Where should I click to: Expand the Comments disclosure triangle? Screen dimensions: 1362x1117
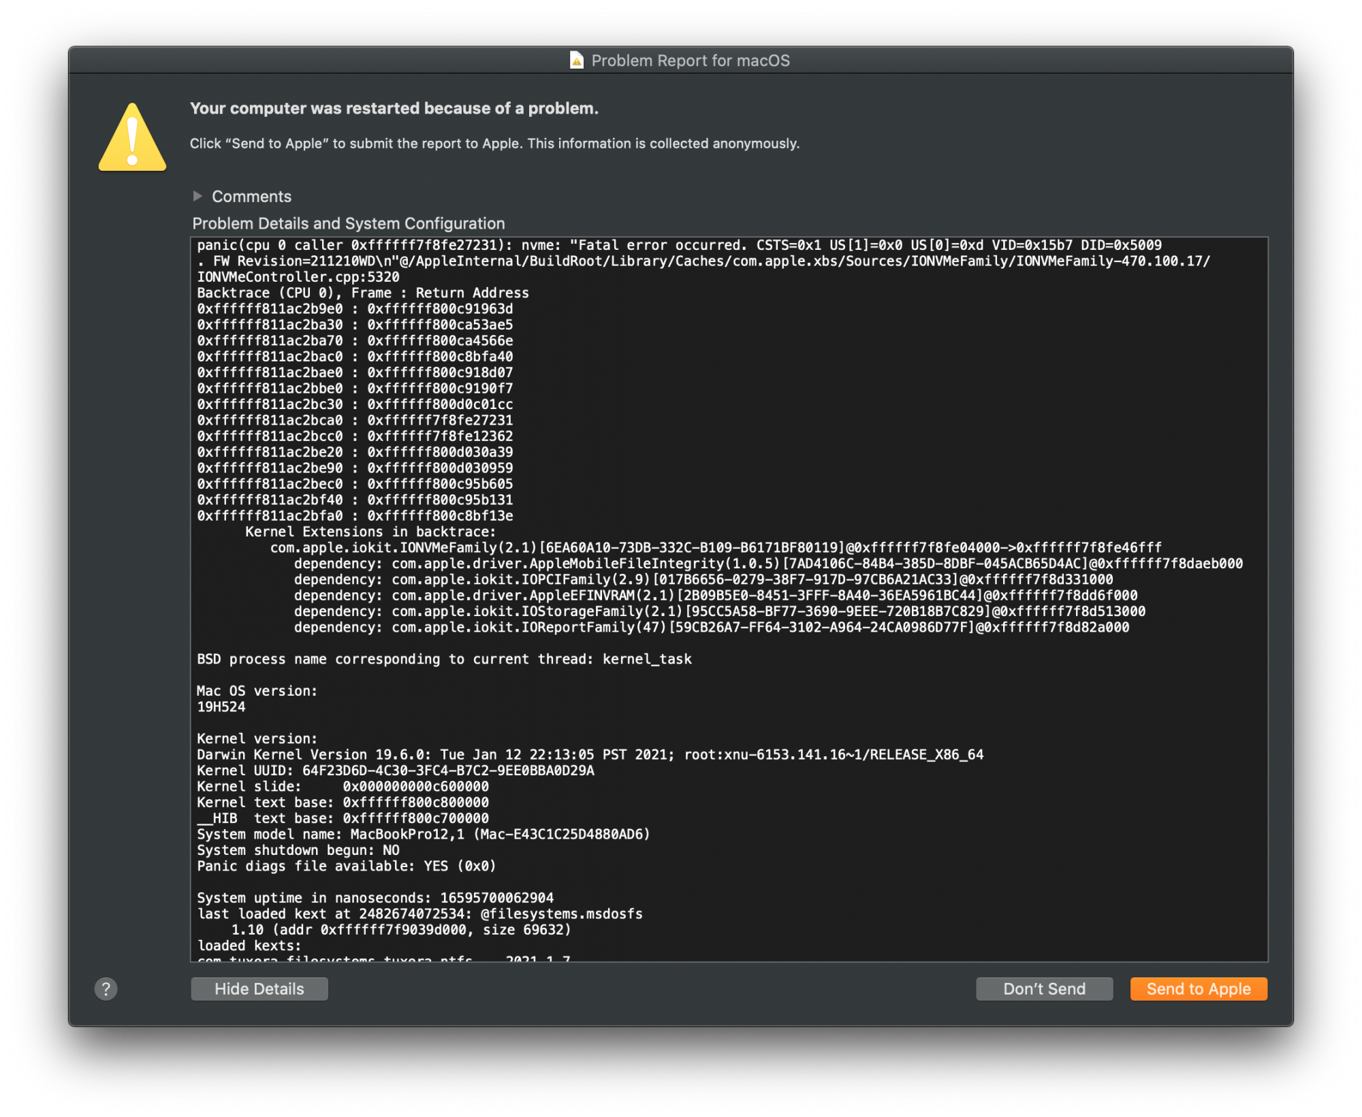[x=197, y=196]
